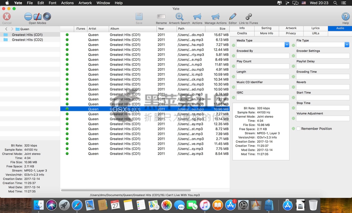352x213 pixels.
Task: Switch to the Info tab
Action: tap(242, 28)
